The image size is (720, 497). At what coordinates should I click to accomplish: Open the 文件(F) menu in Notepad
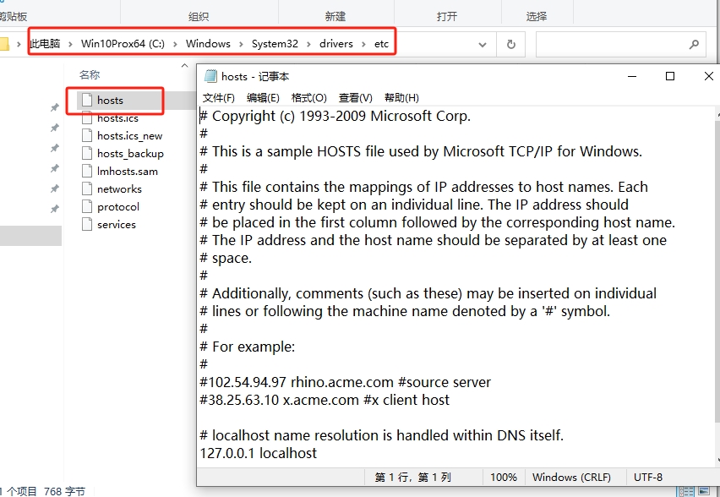click(219, 98)
